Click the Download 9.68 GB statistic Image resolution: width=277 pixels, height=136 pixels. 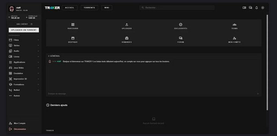pyautogui.click(x=32, y=17)
